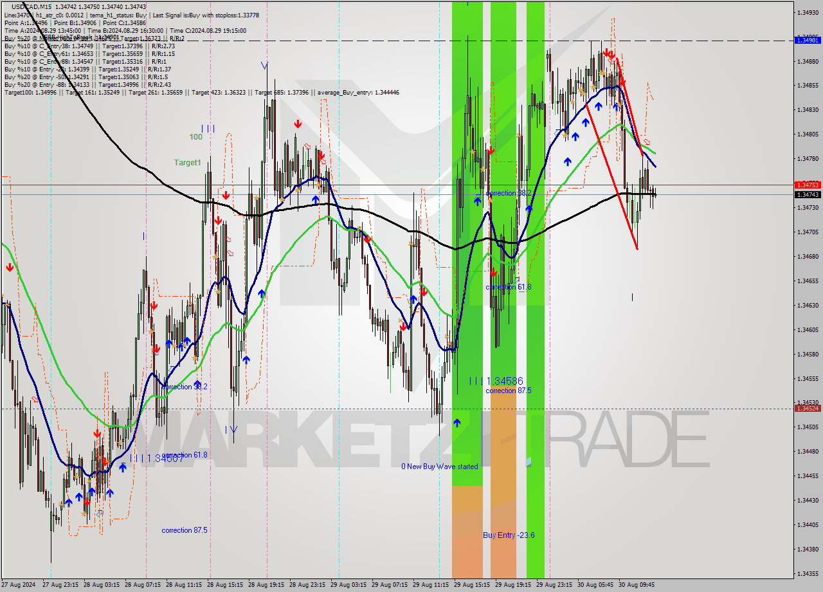This screenshot has width=823, height=592.
Task: Click the green '100' level label
Action: point(195,137)
